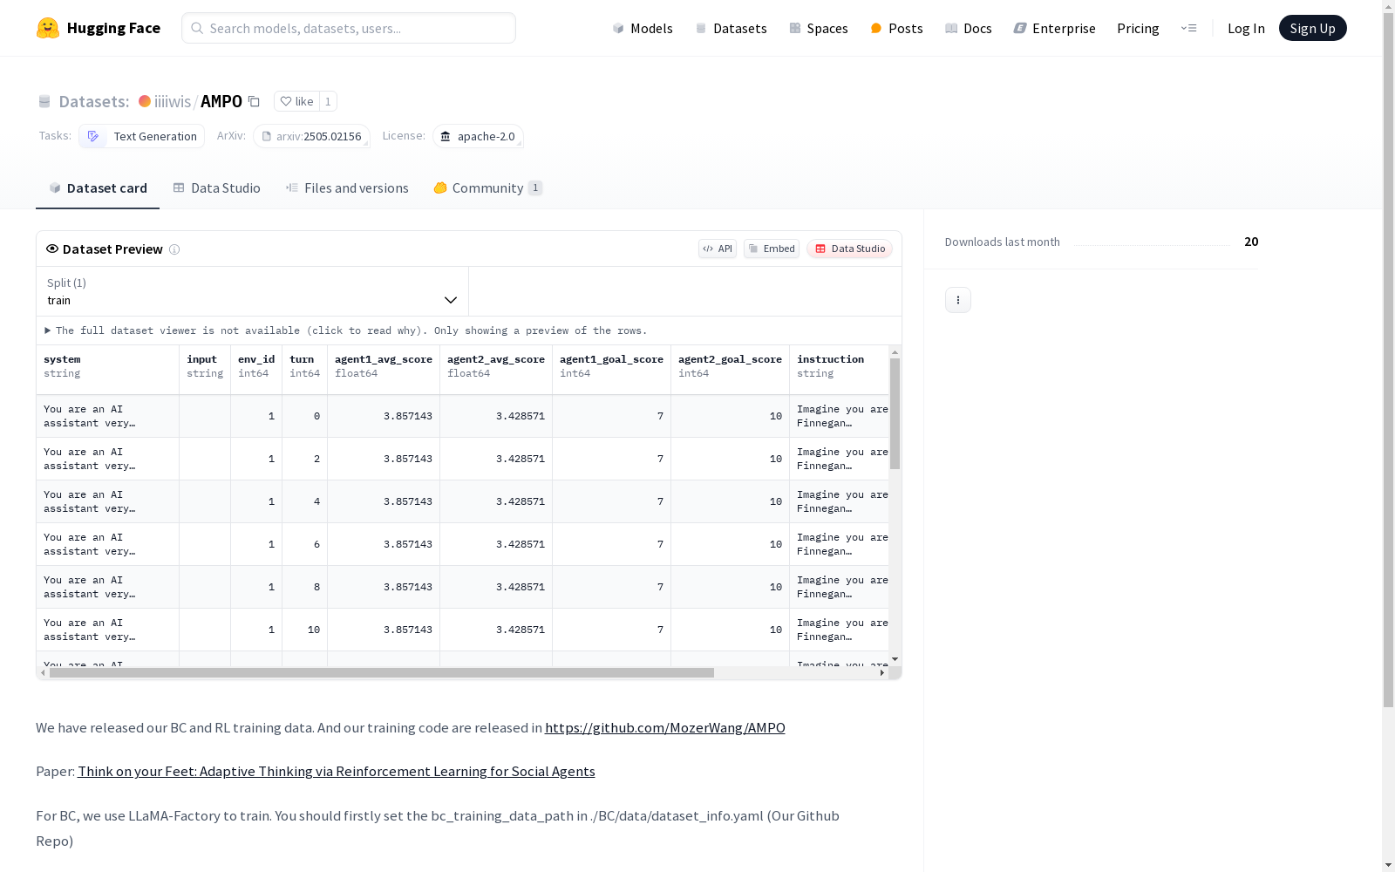The image size is (1395, 872).
Task: Open the info icon beside Dataset Preview
Action: point(174,249)
